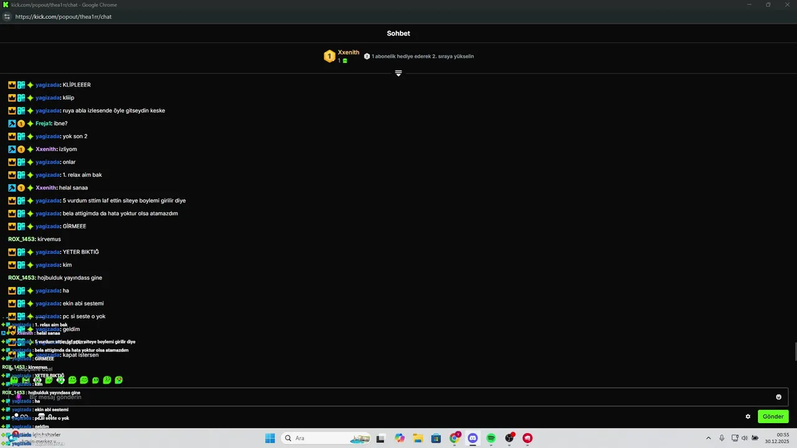Screen dimensions: 797x448
Task: Open Microsoft Store from the taskbar
Action: click(436, 438)
